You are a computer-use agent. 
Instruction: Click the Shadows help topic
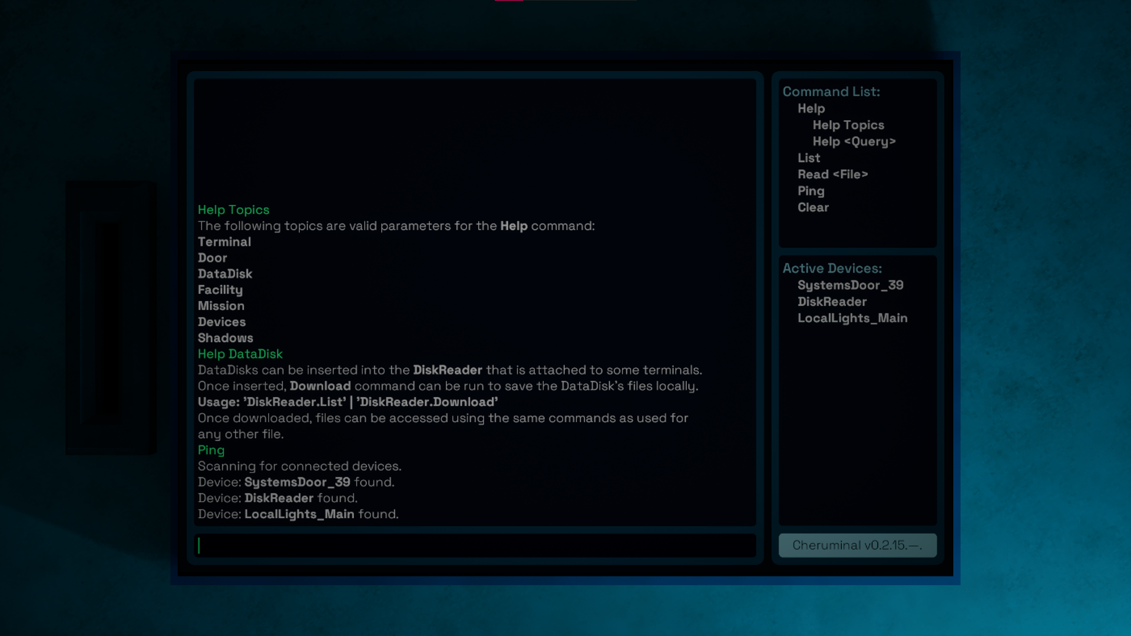[x=225, y=338]
